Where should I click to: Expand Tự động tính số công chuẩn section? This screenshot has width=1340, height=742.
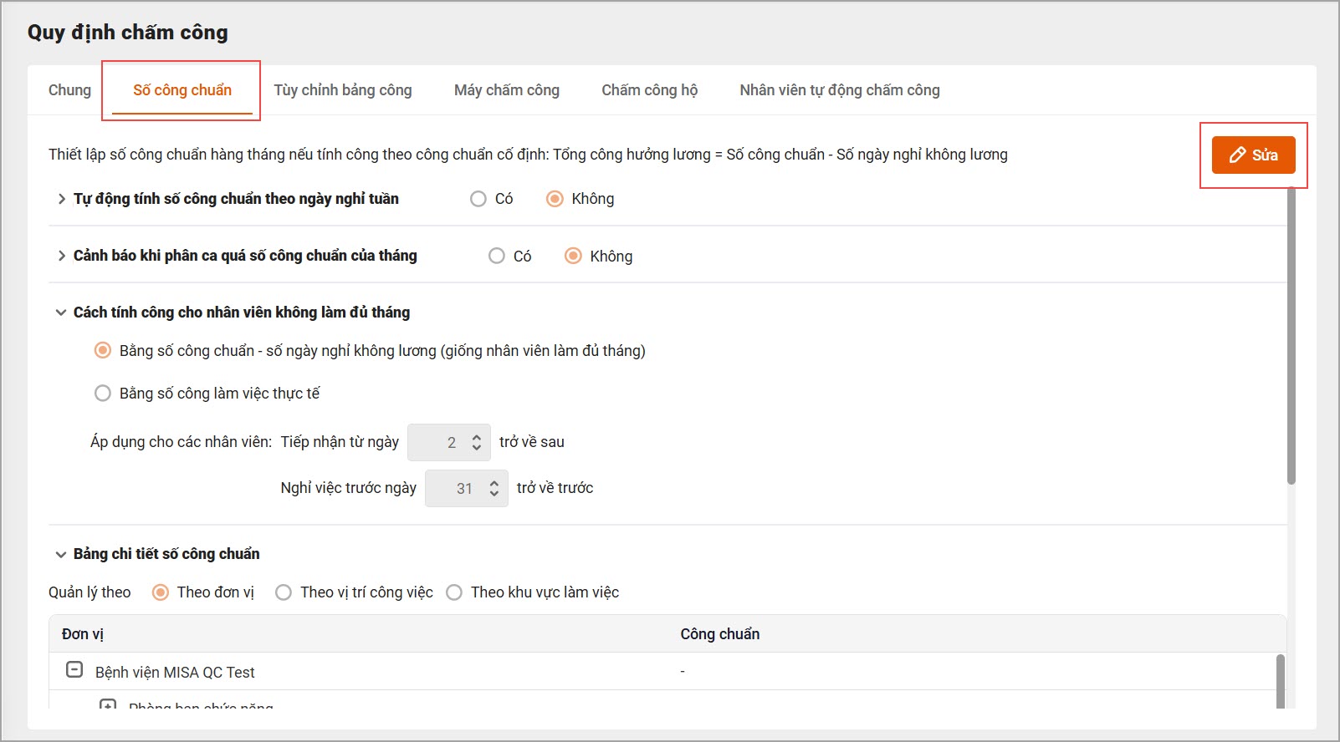click(61, 199)
